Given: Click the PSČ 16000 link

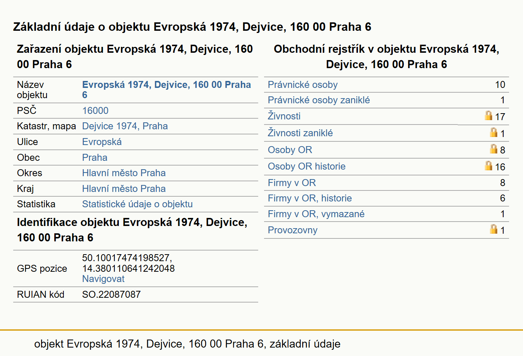Looking at the screenshot, I should (95, 111).
